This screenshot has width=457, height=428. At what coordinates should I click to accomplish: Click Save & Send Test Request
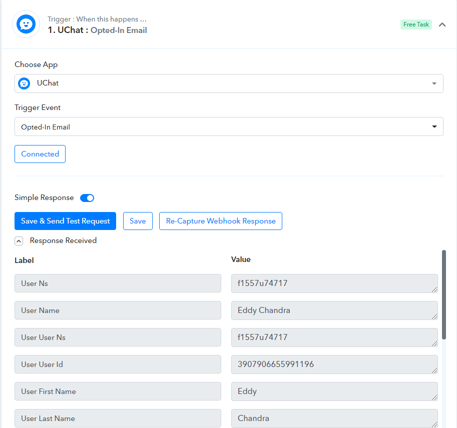[65, 221]
